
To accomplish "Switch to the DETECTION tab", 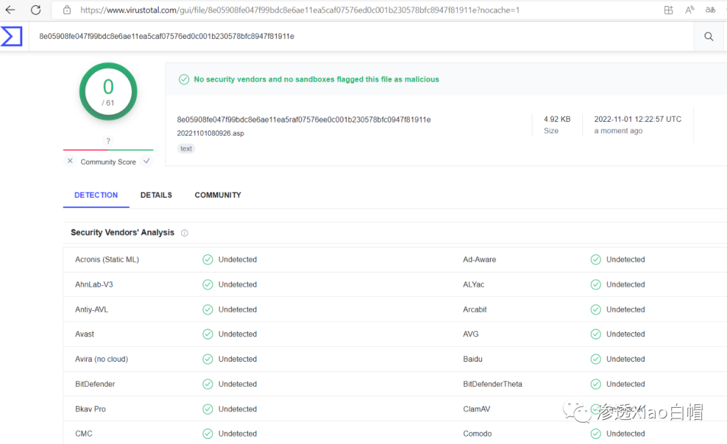I will [x=96, y=195].
